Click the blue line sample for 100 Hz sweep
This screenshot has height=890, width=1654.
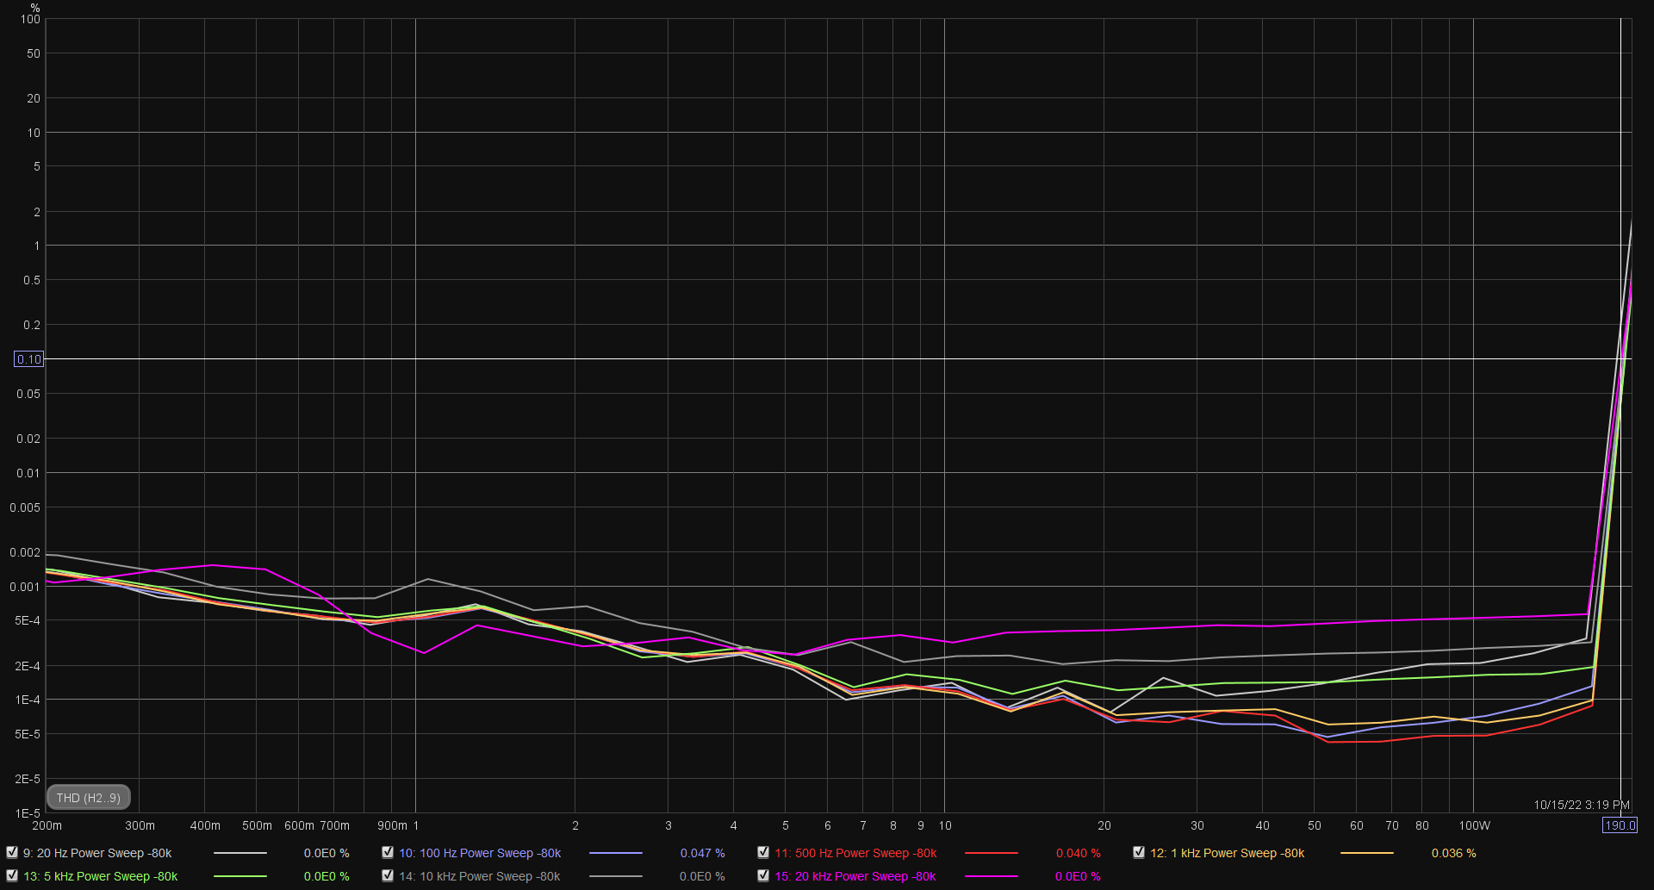(616, 853)
